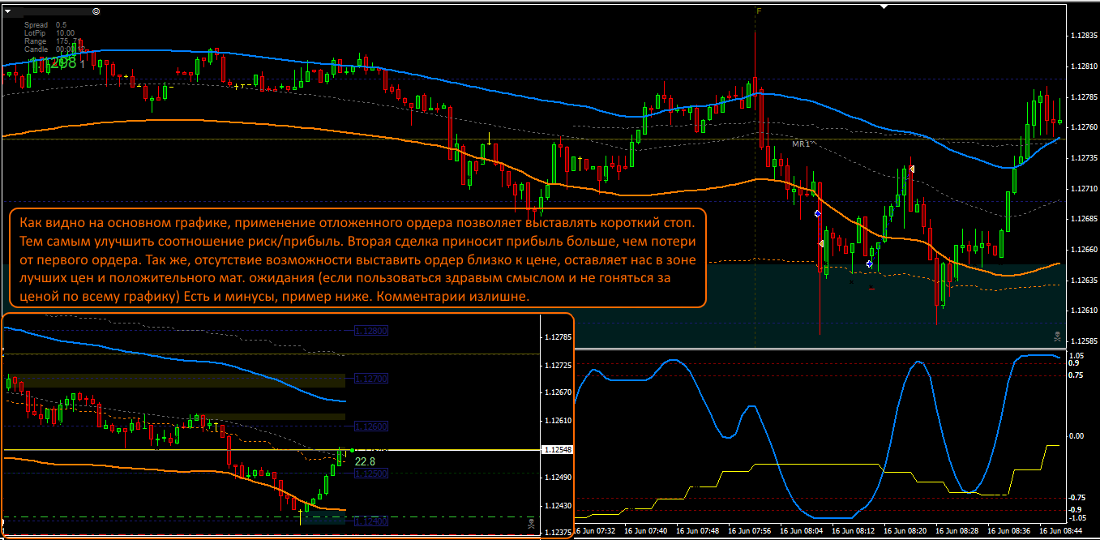Click the 1.05 oscillator scale value
This screenshot has height=540, width=1100.
[1076, 355]
